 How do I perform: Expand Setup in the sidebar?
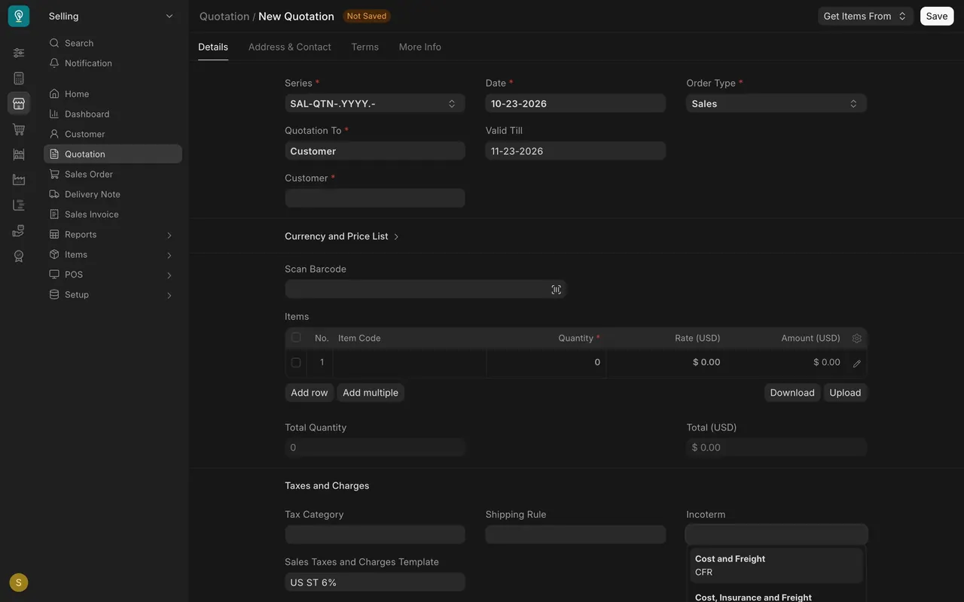pyautogui.click(x=113, y=295)
